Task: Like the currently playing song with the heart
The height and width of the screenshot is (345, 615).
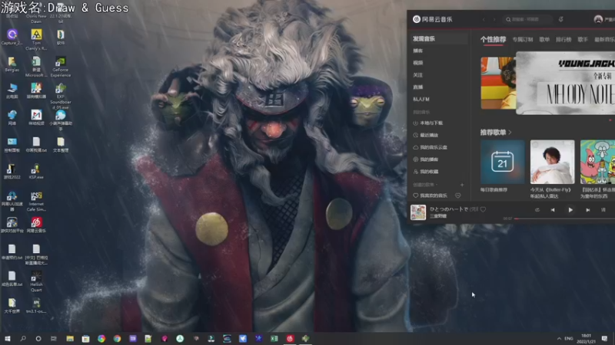Action: [484, 209]
